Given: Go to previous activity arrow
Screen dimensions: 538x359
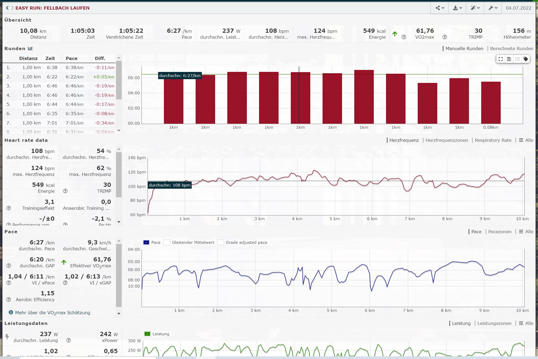Looking at the screenshot, I should [7, 8].
